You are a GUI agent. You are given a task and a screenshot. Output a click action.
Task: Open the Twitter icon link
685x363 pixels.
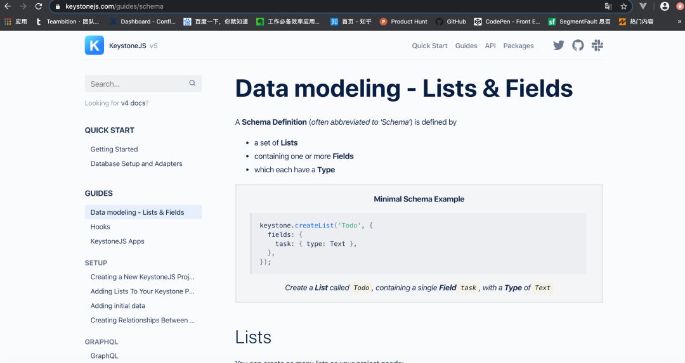coord(558,46)
